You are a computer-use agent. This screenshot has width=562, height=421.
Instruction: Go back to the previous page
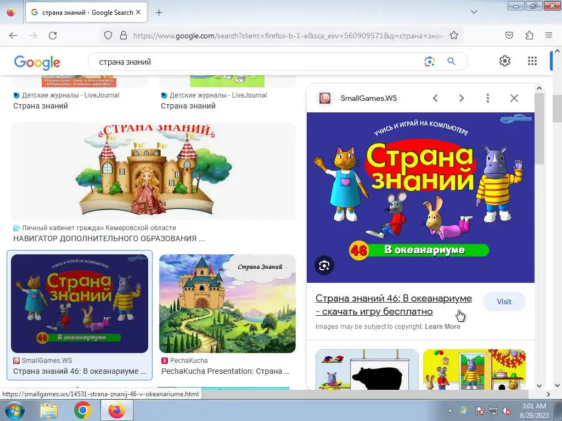coord(13,36)
